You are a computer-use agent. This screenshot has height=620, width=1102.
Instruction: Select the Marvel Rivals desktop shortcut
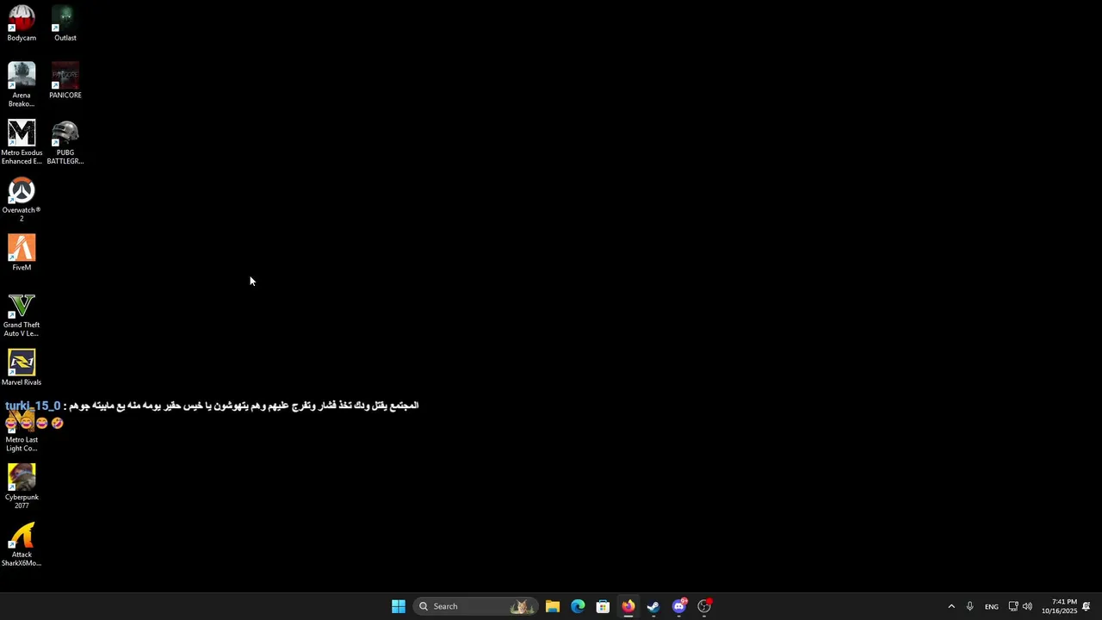[x=22, y=368]
